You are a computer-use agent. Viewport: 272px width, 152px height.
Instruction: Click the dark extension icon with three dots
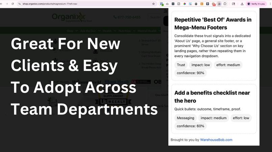[x=173, y=4]
